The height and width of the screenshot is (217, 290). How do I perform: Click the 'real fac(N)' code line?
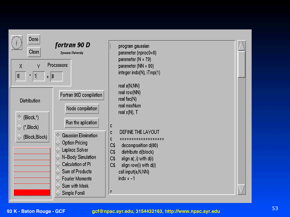(128, 99)
